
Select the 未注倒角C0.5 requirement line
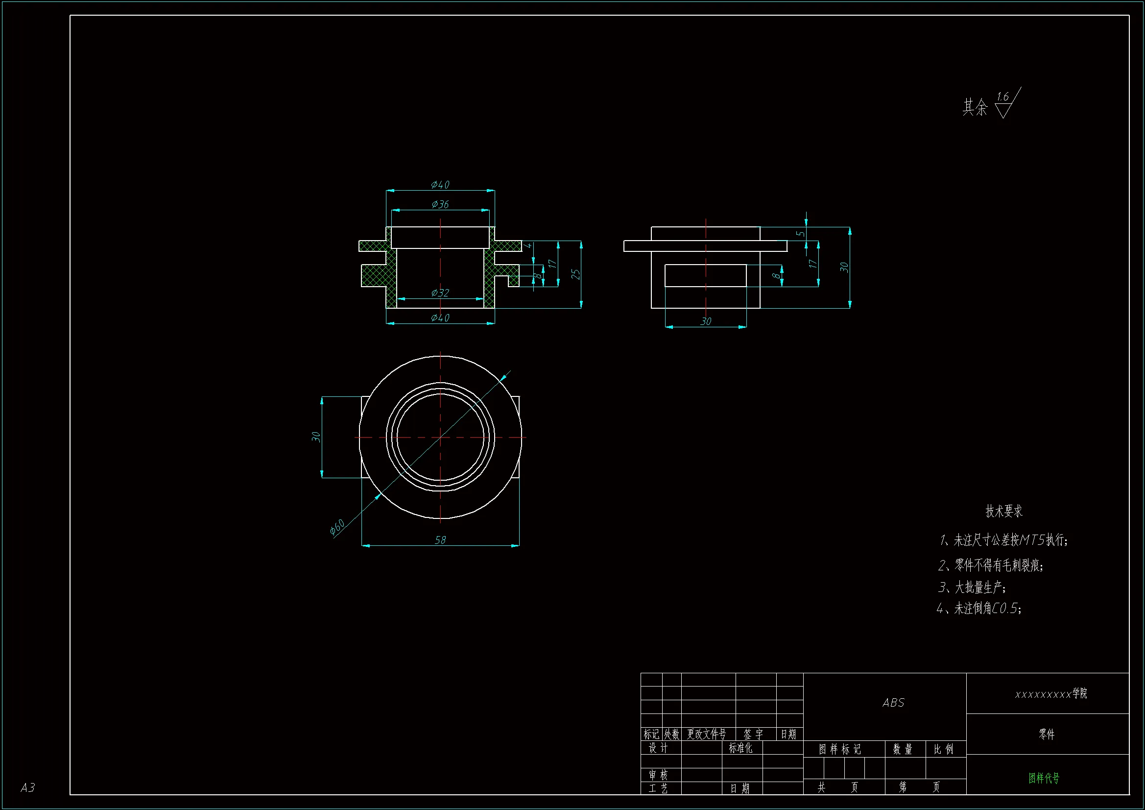979,609
